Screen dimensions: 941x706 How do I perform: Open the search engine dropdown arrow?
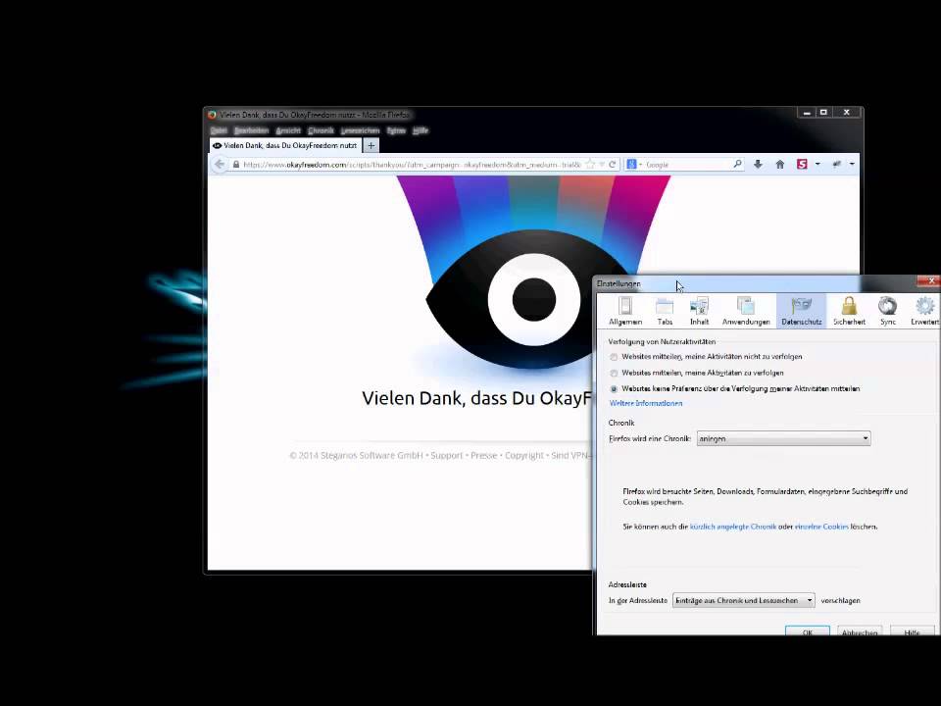click(x=640, y=165)
